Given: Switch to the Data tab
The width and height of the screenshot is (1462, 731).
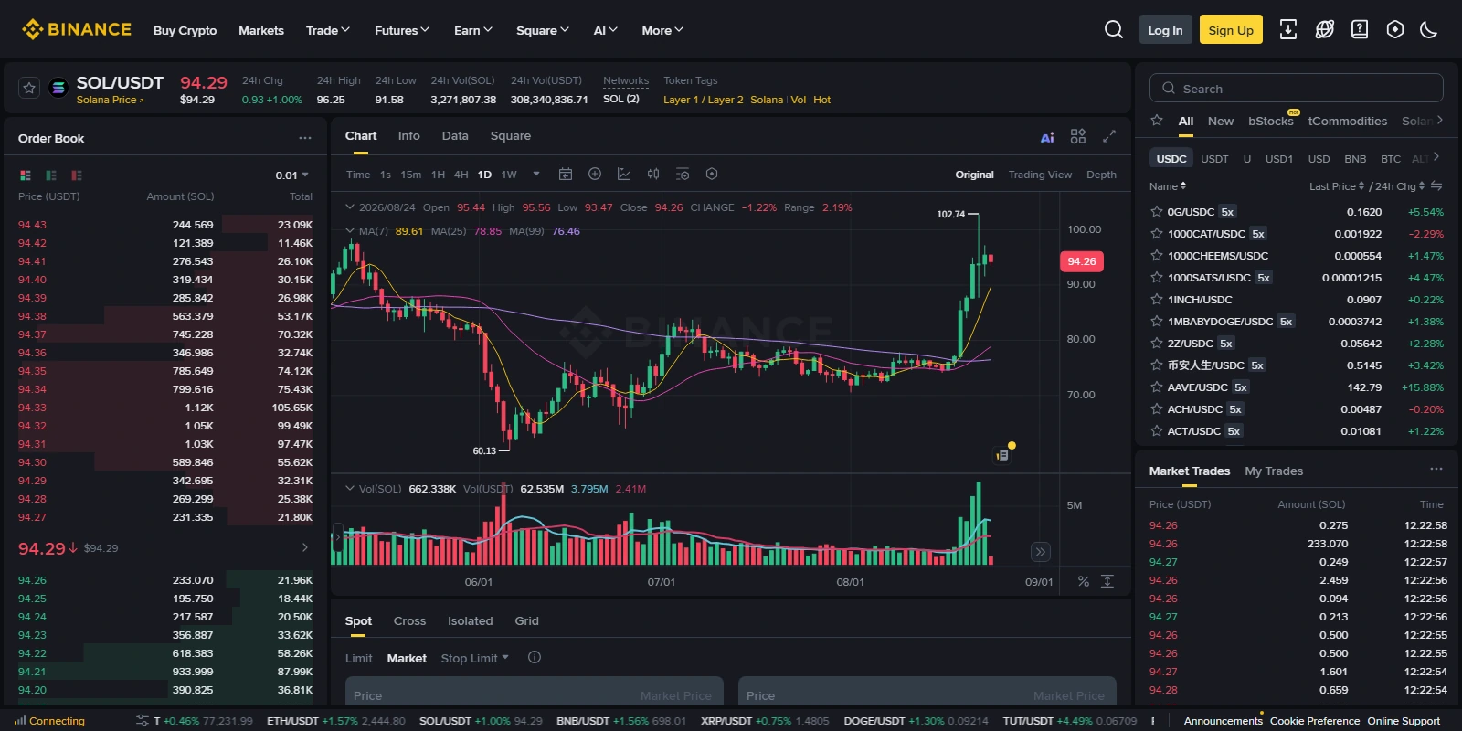Looking at the screenshot, I should point(455,136).
